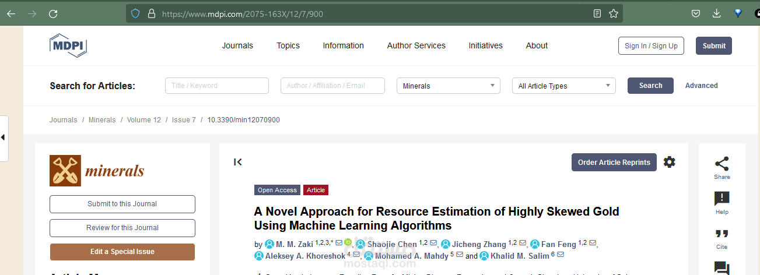760x275 pixels.
Task: Open the Information menu
Action: [344, 45]
